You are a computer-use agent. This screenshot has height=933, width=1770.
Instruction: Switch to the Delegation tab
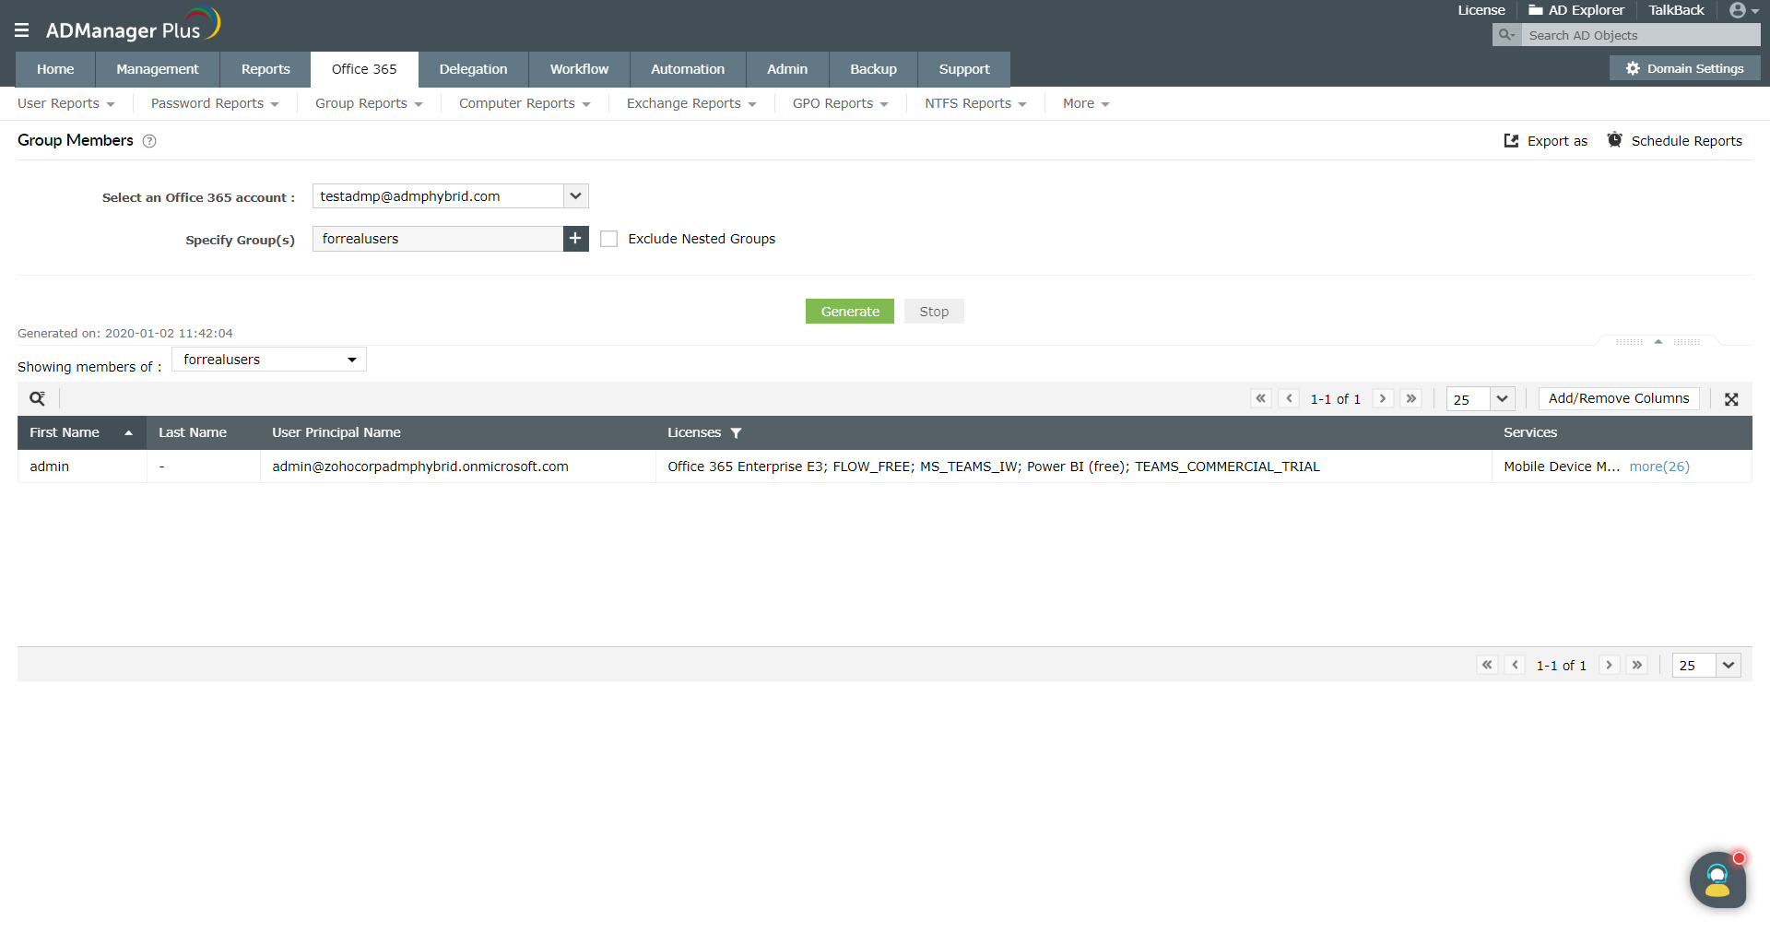[x=474, y=69]
